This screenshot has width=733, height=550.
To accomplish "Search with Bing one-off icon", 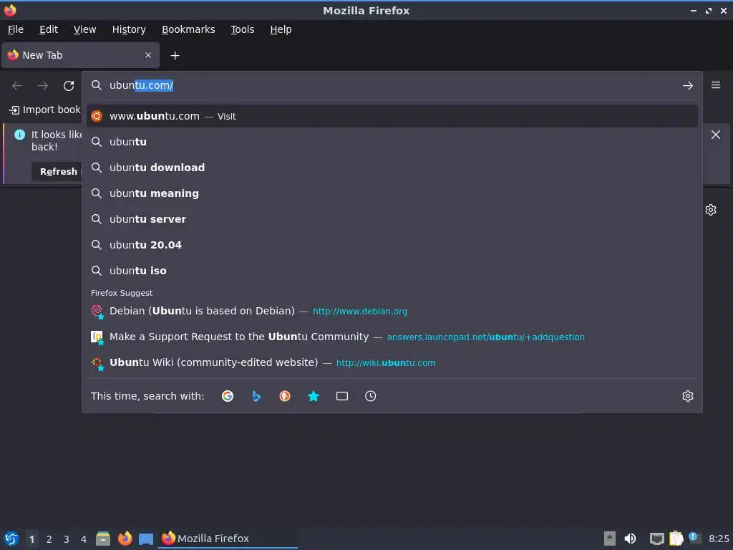I will coord(256,396).
